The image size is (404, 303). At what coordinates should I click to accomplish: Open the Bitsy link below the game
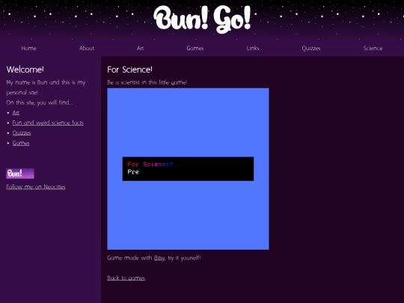[159, 258]
